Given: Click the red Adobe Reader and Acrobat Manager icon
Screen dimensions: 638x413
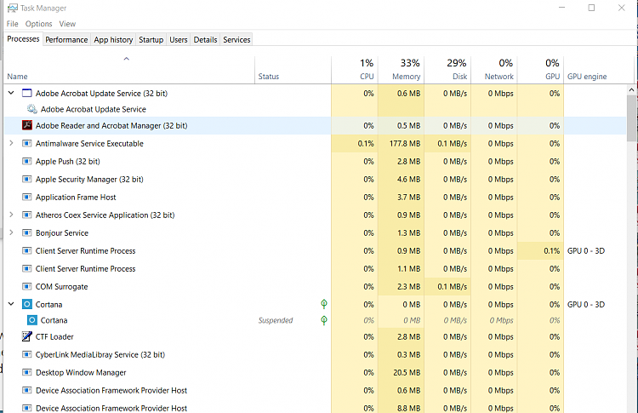Looking at the screenshot, I should pos(27,125).
